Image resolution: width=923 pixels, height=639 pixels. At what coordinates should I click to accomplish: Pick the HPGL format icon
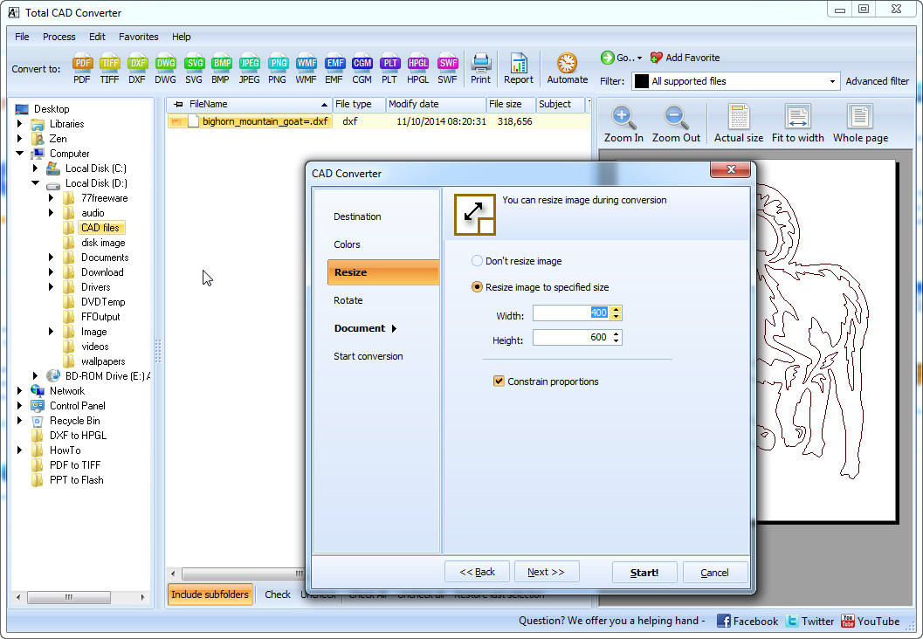tap(418, 69)
